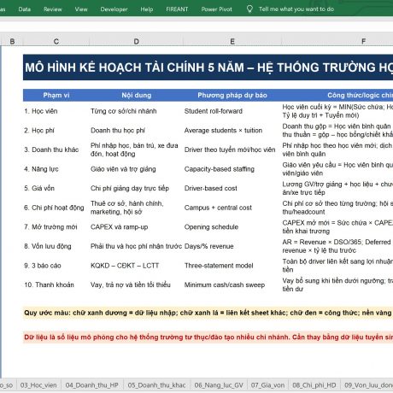
Task: Select cell 'Campus + central cost'
Action: click(x=232, y=208)
